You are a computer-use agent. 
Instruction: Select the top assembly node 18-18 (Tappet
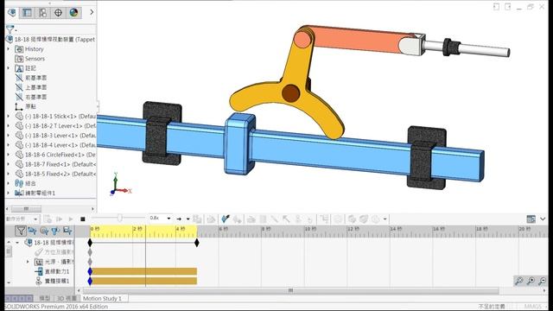click(54, 39)
